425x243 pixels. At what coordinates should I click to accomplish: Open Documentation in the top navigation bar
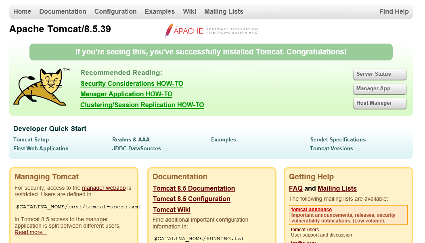pyautogui.click(x=63, y=11)
